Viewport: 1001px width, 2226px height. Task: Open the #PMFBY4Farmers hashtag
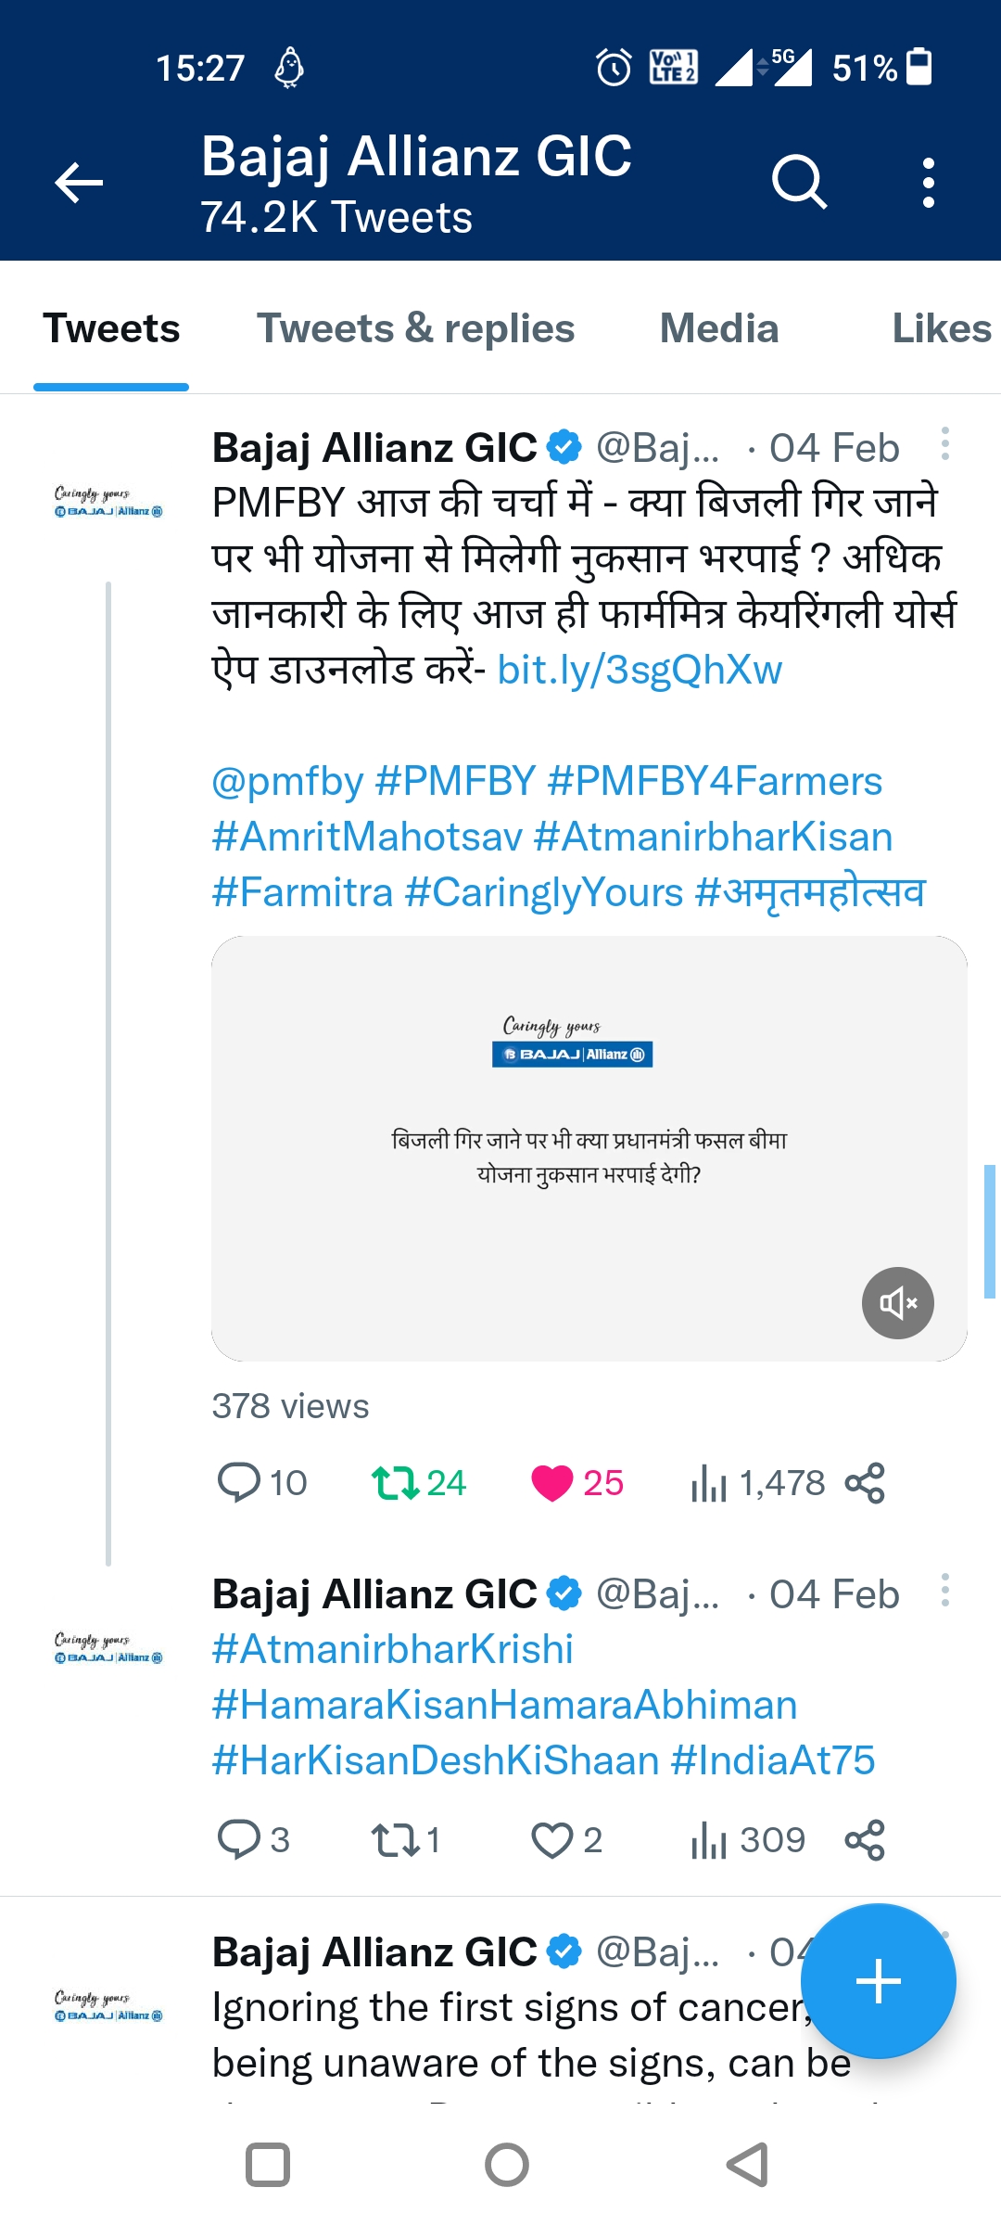tap(715, 781)
